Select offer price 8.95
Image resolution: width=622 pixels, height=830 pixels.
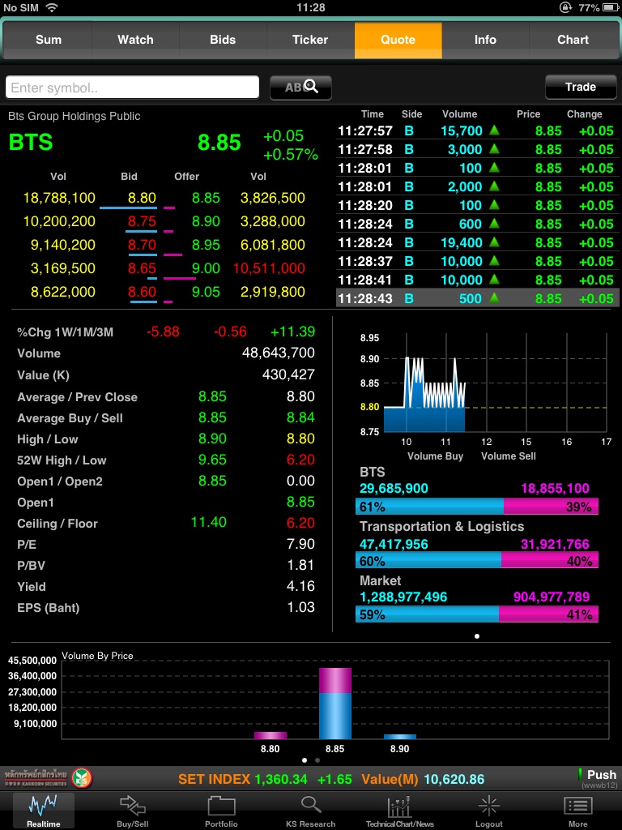[206, 245]
